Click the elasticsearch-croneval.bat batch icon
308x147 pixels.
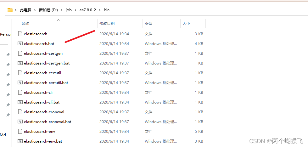coord(20,122)
